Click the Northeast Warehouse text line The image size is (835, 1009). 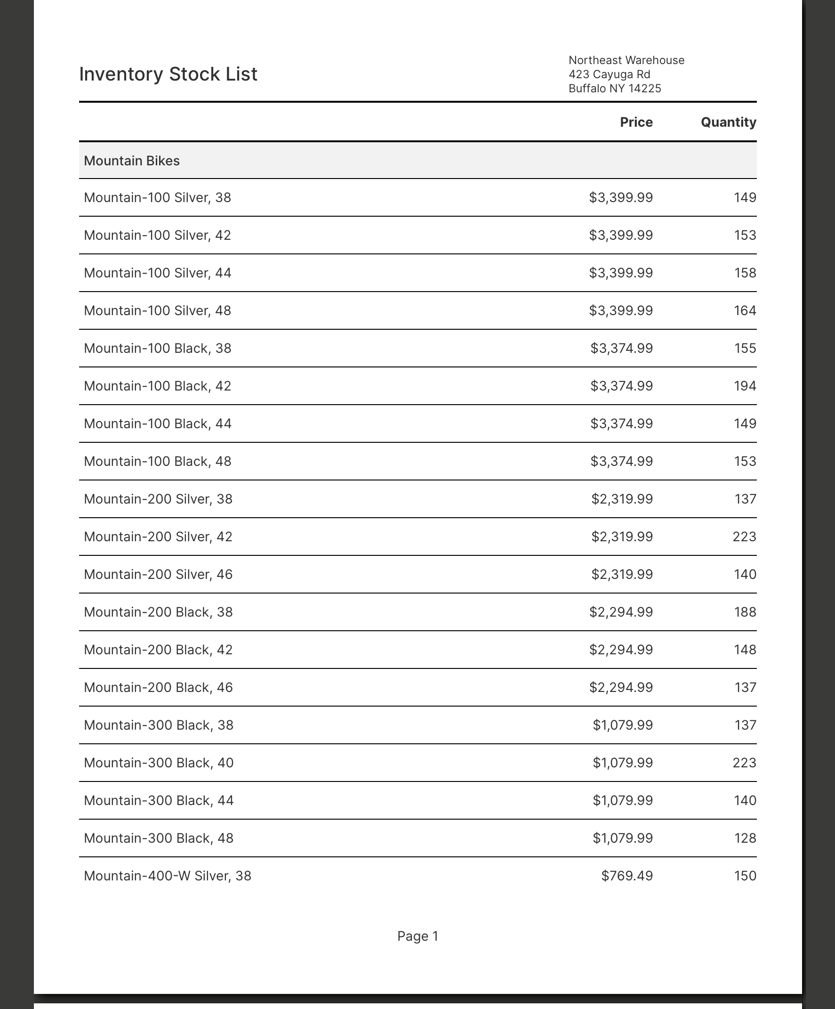pyautogui.click(x=626, y=60)
